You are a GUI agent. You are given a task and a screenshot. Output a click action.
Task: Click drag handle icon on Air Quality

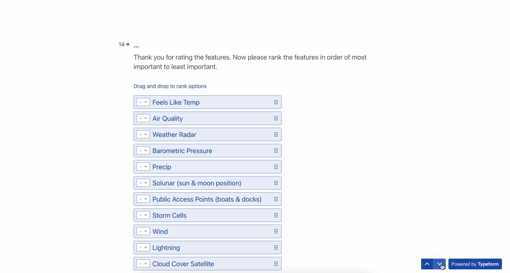pyautogui.click(x=276, y=118)
